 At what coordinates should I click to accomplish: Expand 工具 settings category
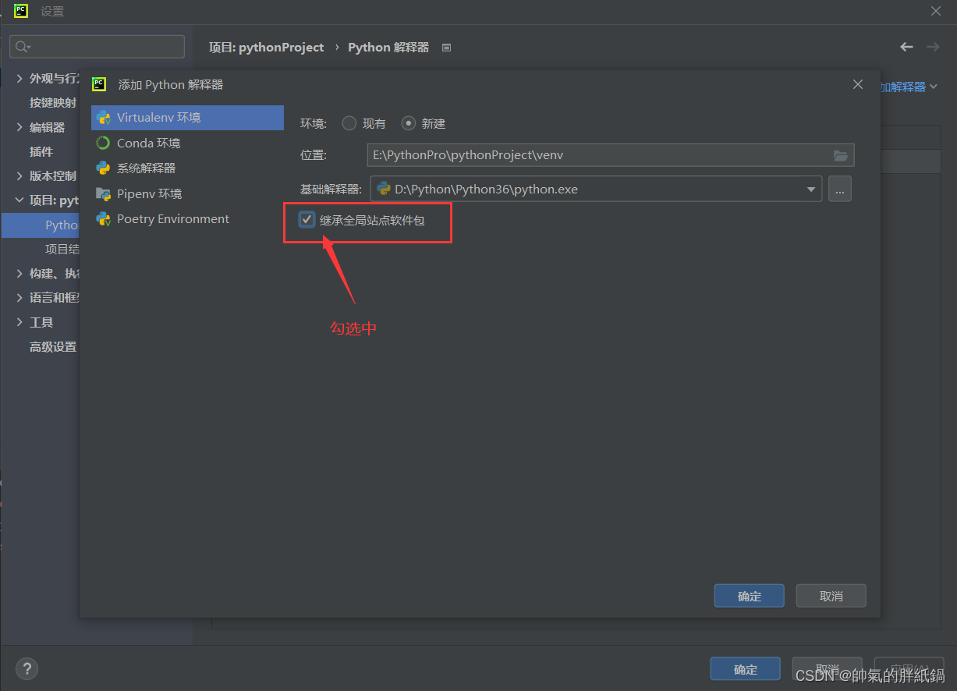(x=19, y=322)
